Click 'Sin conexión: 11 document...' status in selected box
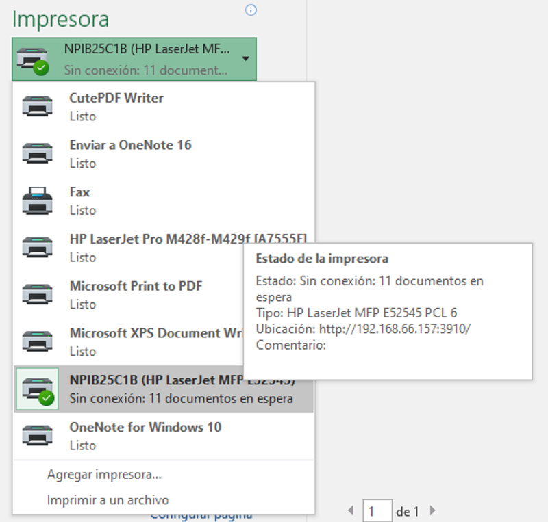Screen dimensions: 548x522 145,70
